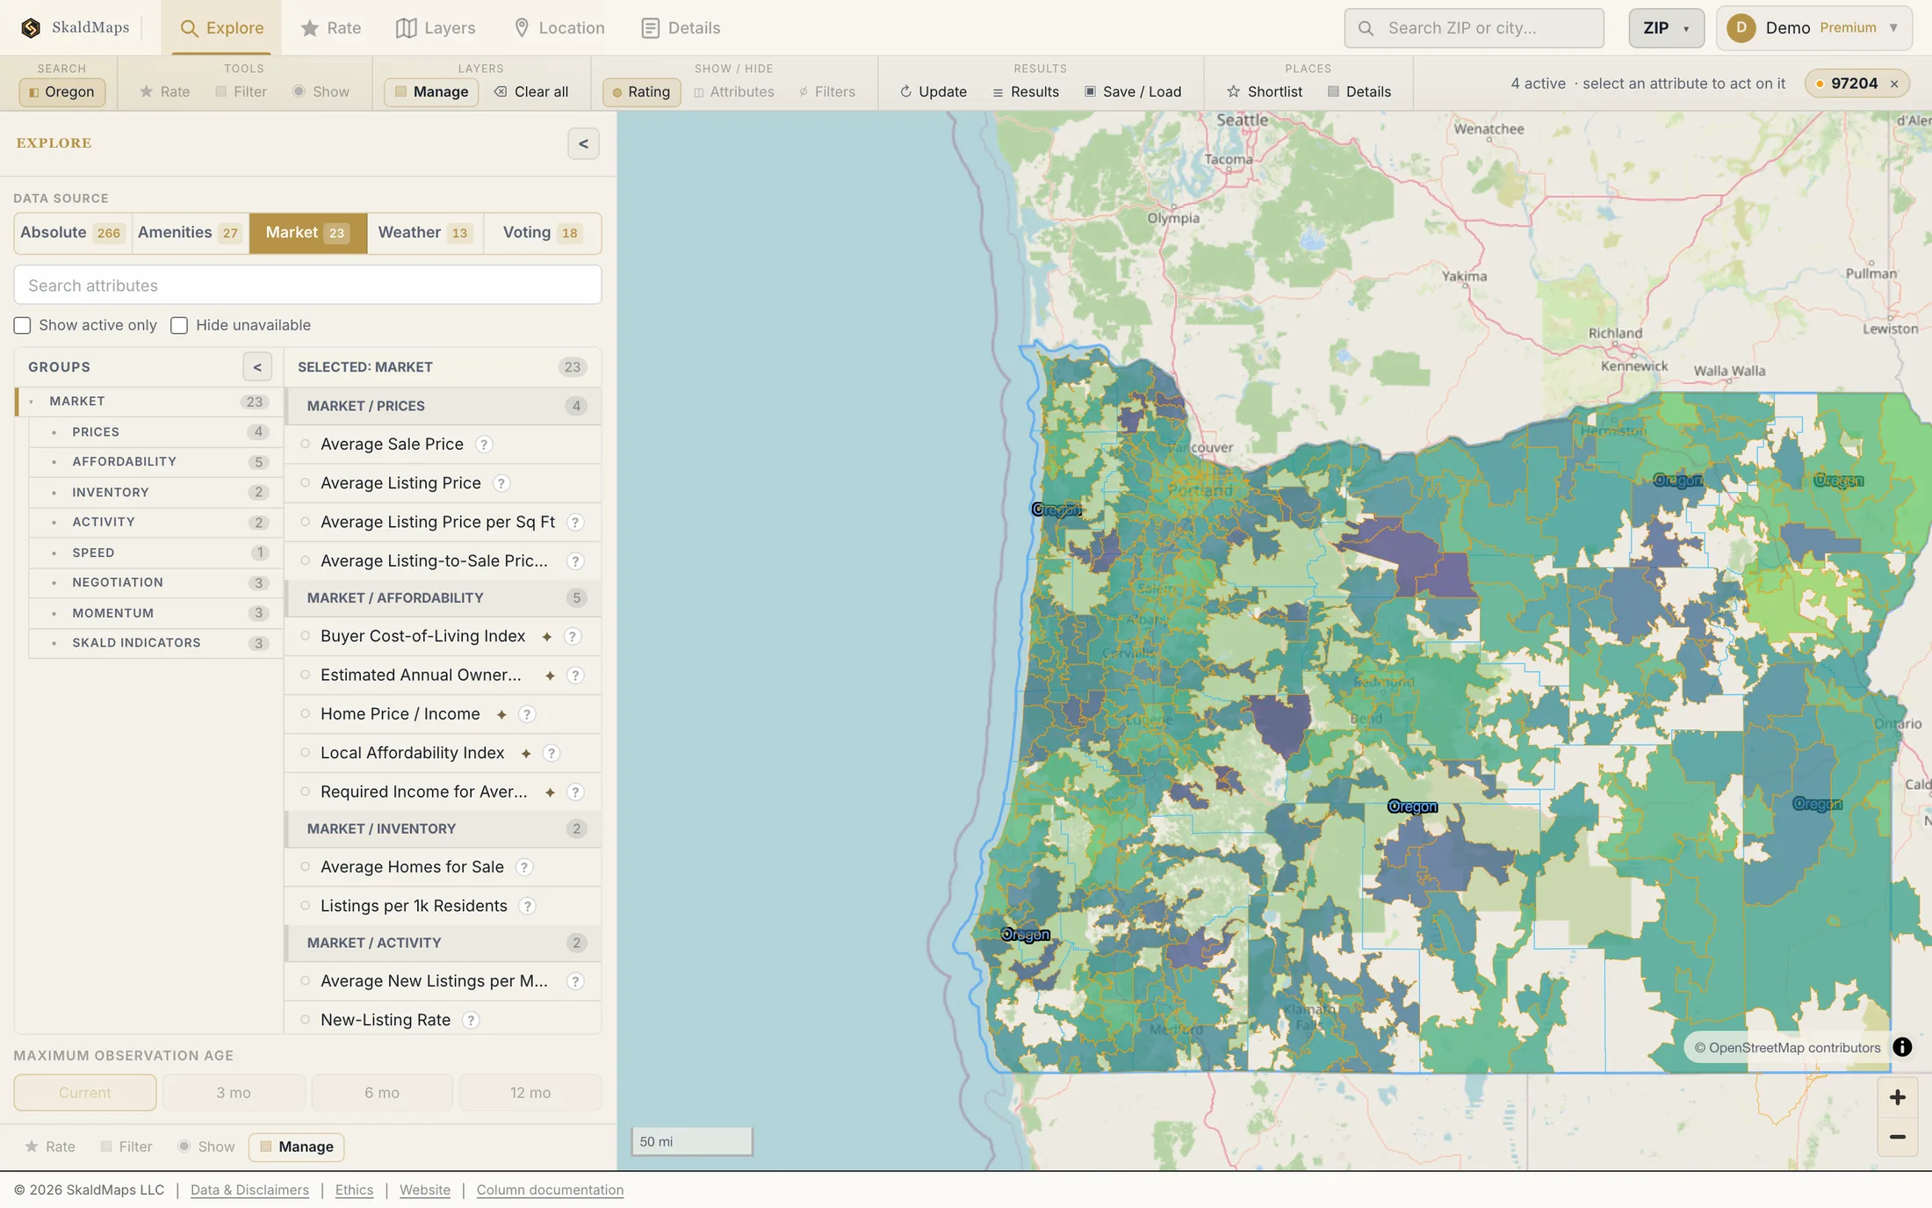Open the Data & Disclaimers link

[249, 1190]
